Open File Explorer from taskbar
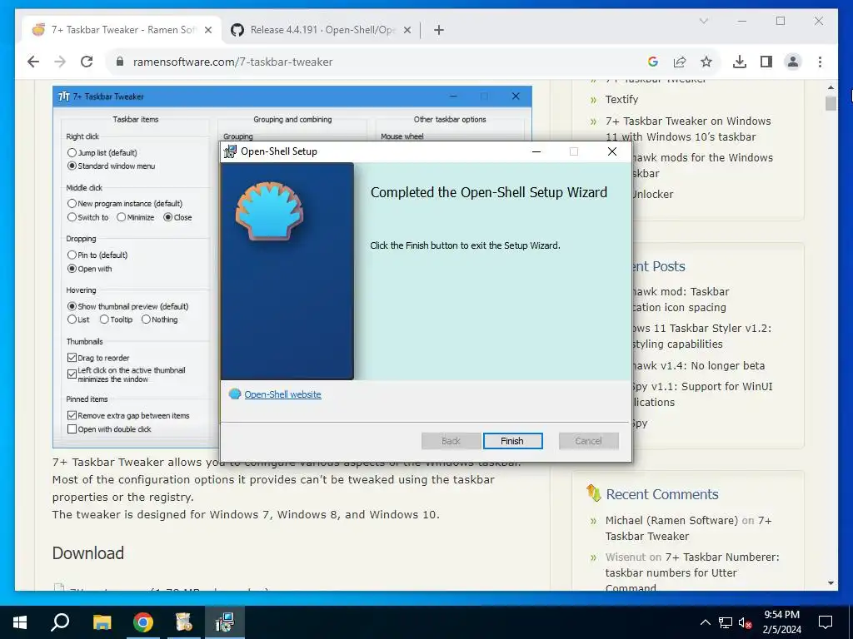The height and width of the screenshot is (639, 853). tap(102, 622)
